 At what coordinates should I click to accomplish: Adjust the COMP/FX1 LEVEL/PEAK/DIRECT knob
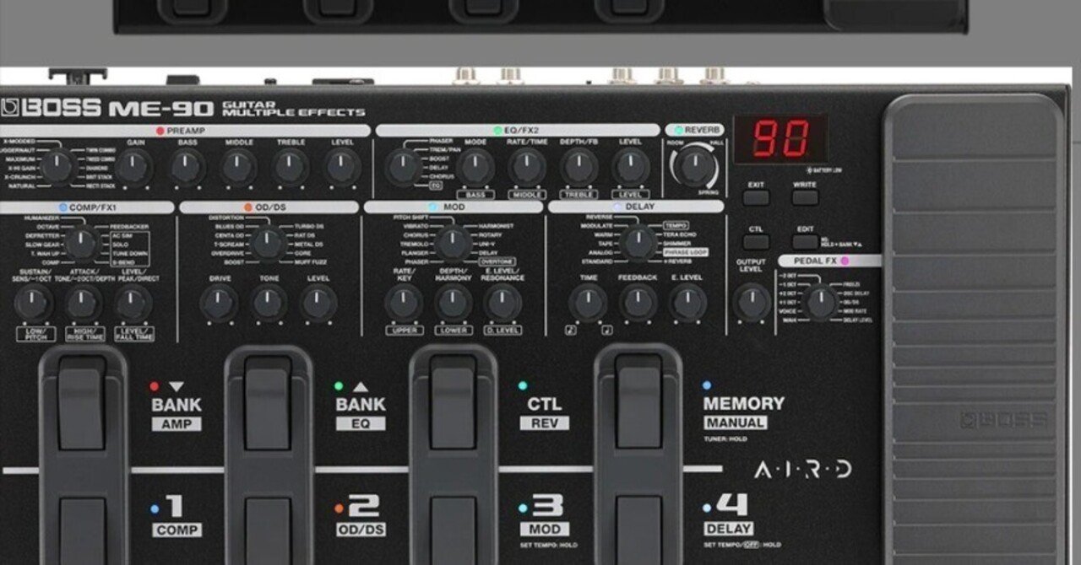point(133,302)
